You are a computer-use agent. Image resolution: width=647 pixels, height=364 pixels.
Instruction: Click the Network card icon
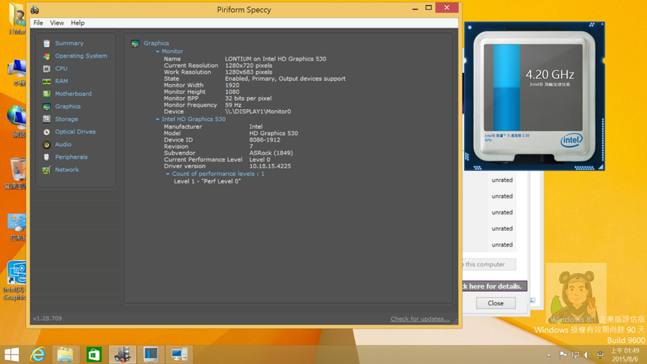tap(47, 170)
